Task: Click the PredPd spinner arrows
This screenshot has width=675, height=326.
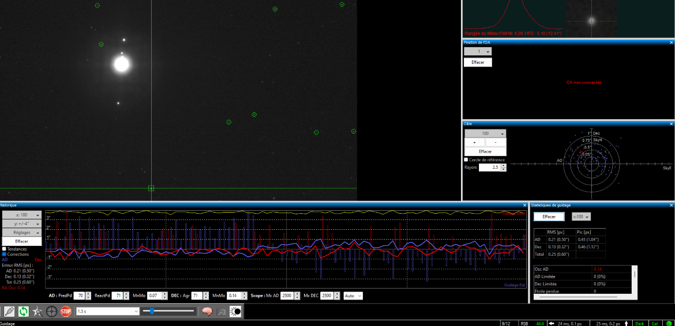Action: click(x=88, y=295)
